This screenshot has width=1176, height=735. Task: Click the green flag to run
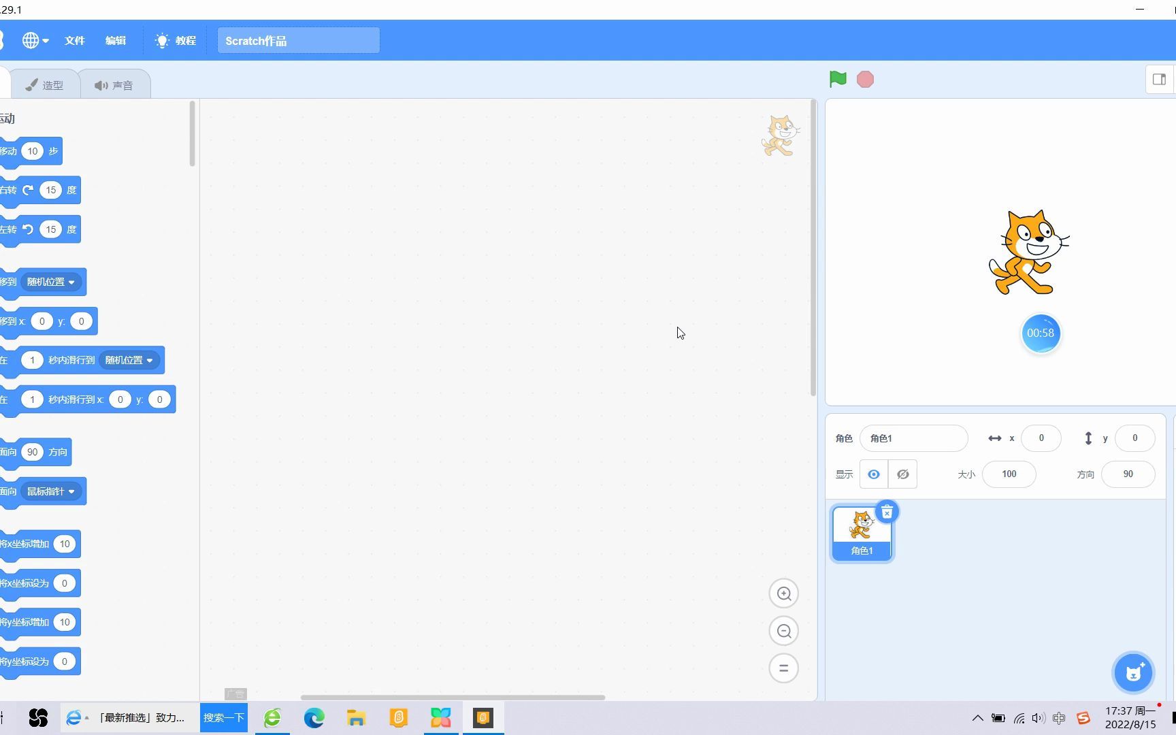838,79
